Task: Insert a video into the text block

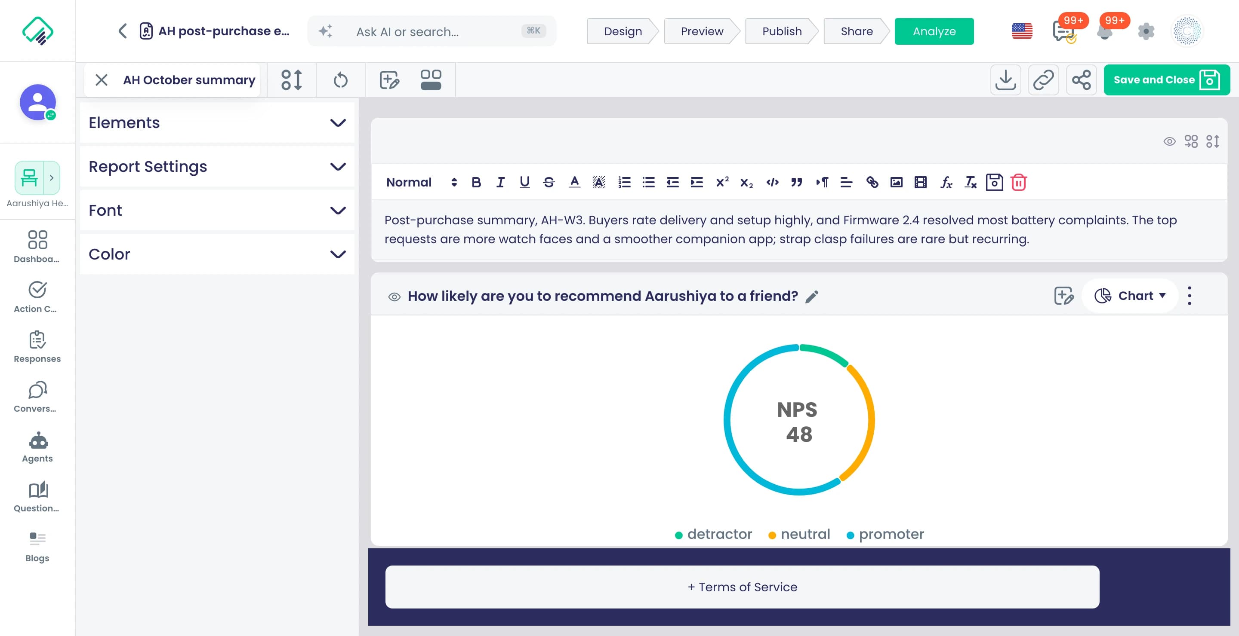Action: click(x=920, y=183)
